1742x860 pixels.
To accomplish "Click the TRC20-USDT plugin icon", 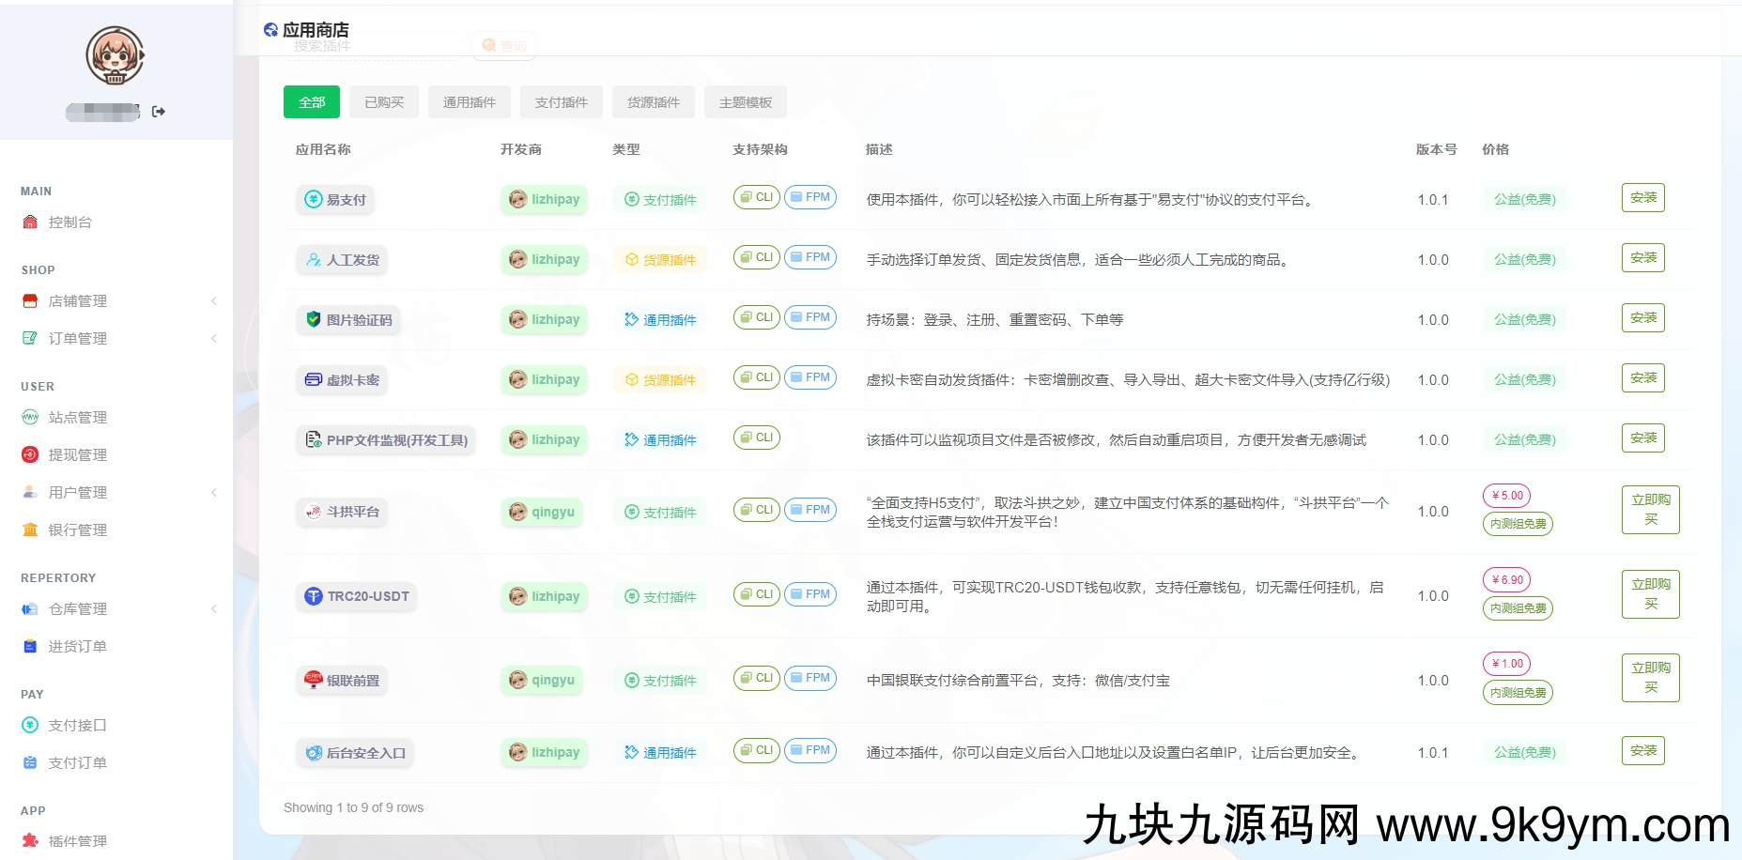I will (314, 596).
